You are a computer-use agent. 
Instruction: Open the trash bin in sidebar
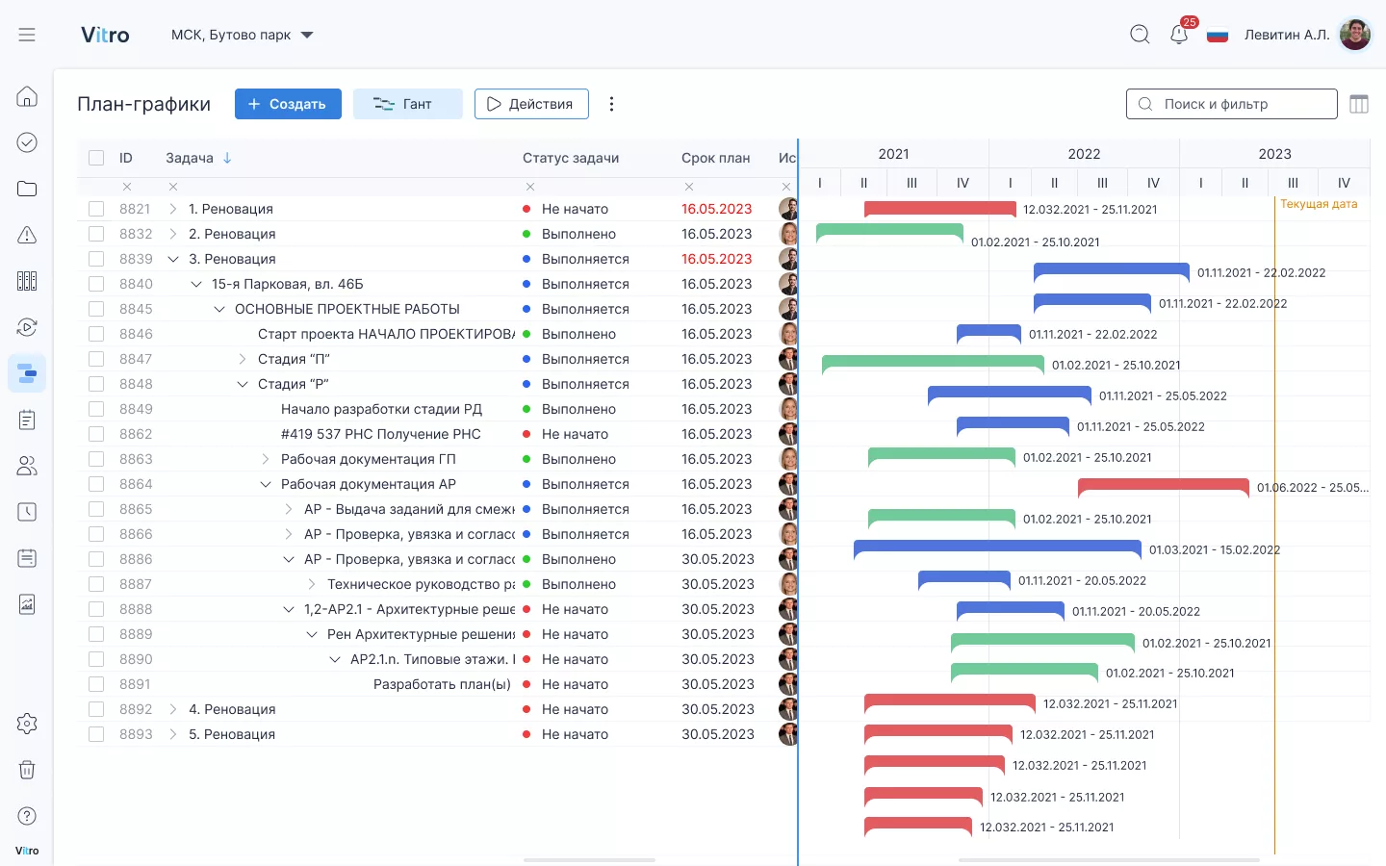pos(27,770)
